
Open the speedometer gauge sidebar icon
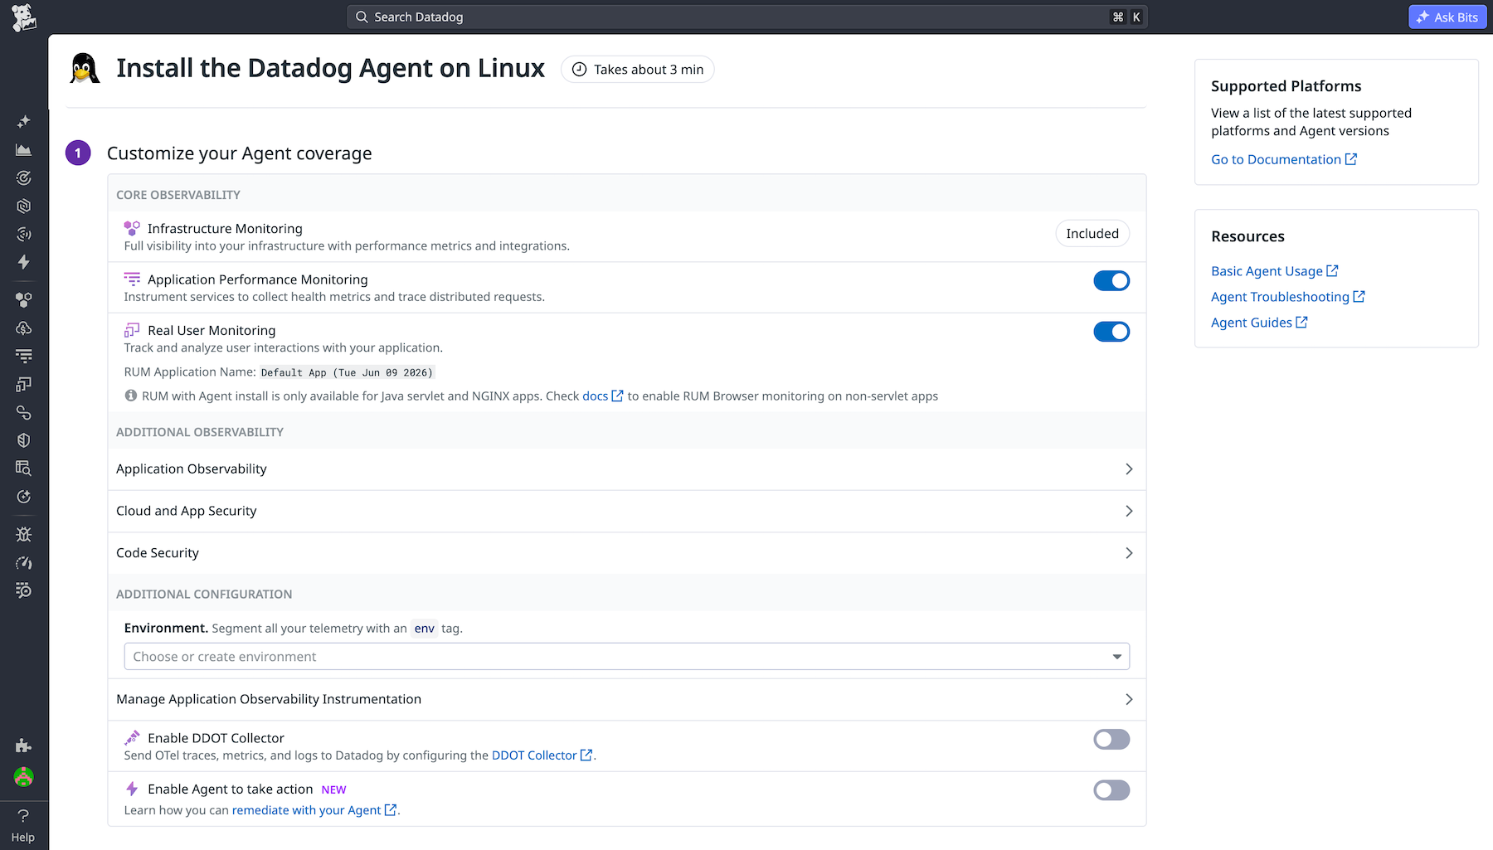click(x=24, y=563)
